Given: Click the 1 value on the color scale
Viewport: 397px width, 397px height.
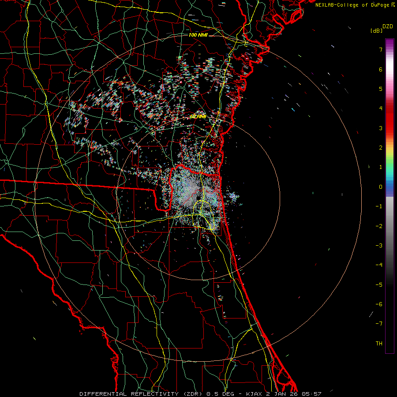Looking at the screenshot, I should pos(381,167).
